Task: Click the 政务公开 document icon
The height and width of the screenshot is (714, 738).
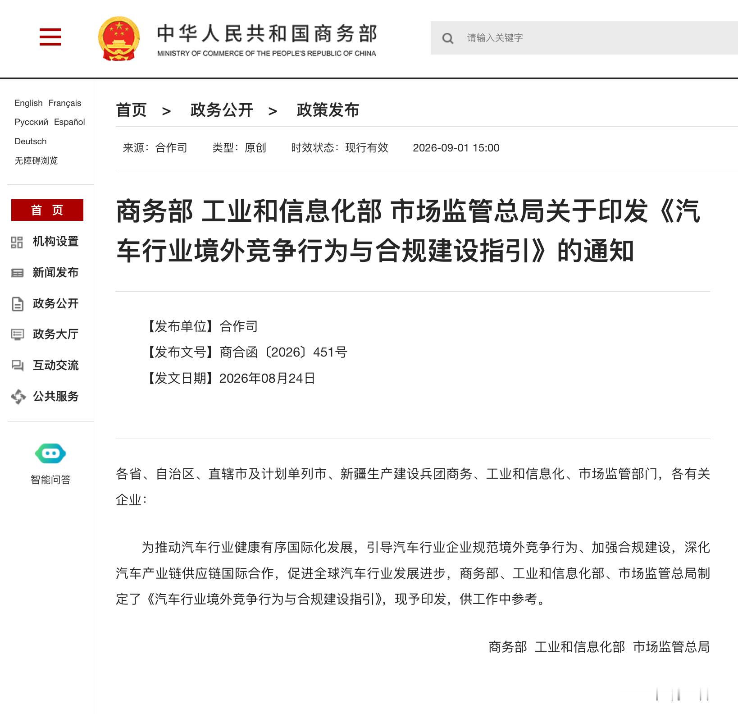Action: (17, 304)
